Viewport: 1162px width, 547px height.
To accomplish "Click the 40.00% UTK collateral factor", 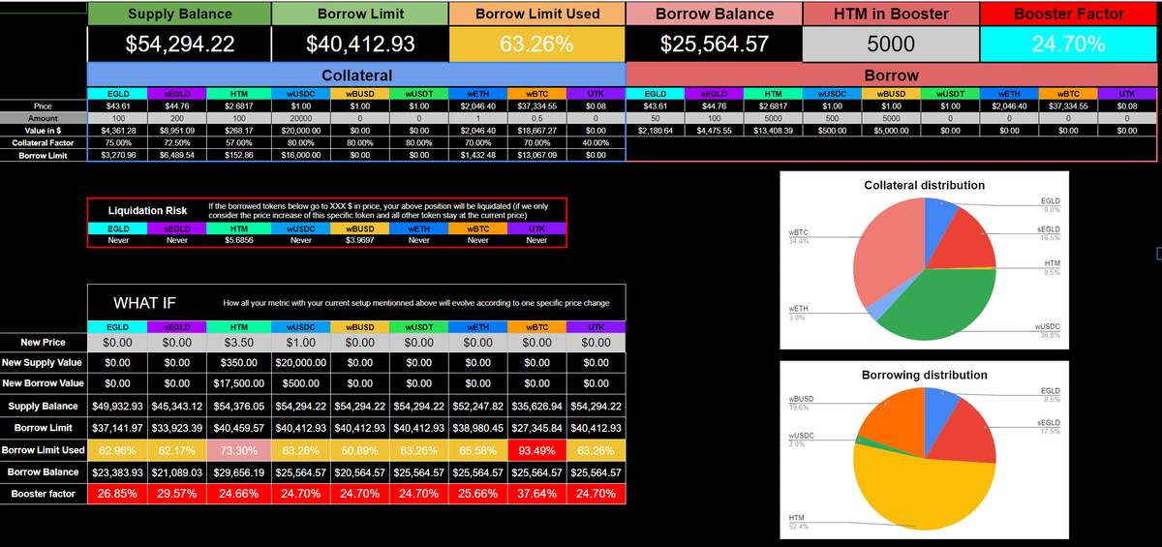I will 596,142.
